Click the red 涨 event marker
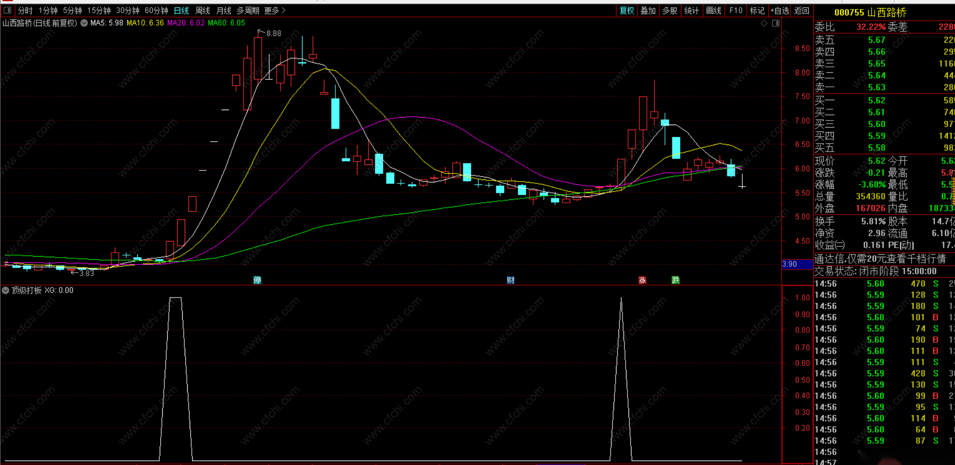 pyautogui.click(x=642, y=280)
